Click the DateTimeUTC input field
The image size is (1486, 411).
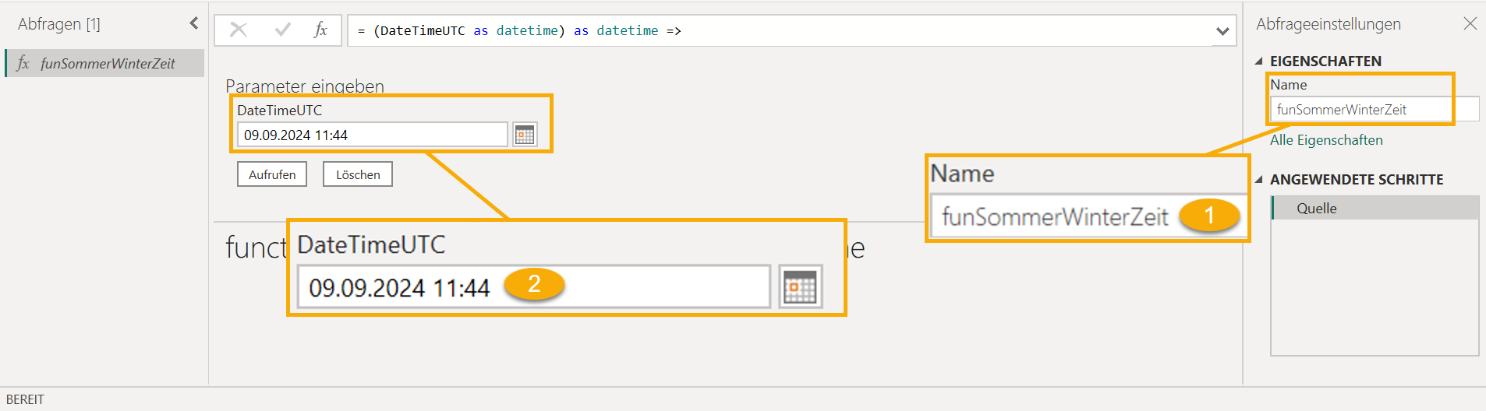coord(372,135)
